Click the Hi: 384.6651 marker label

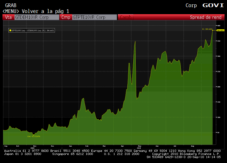pyautogui.click(x=207, y=29)
